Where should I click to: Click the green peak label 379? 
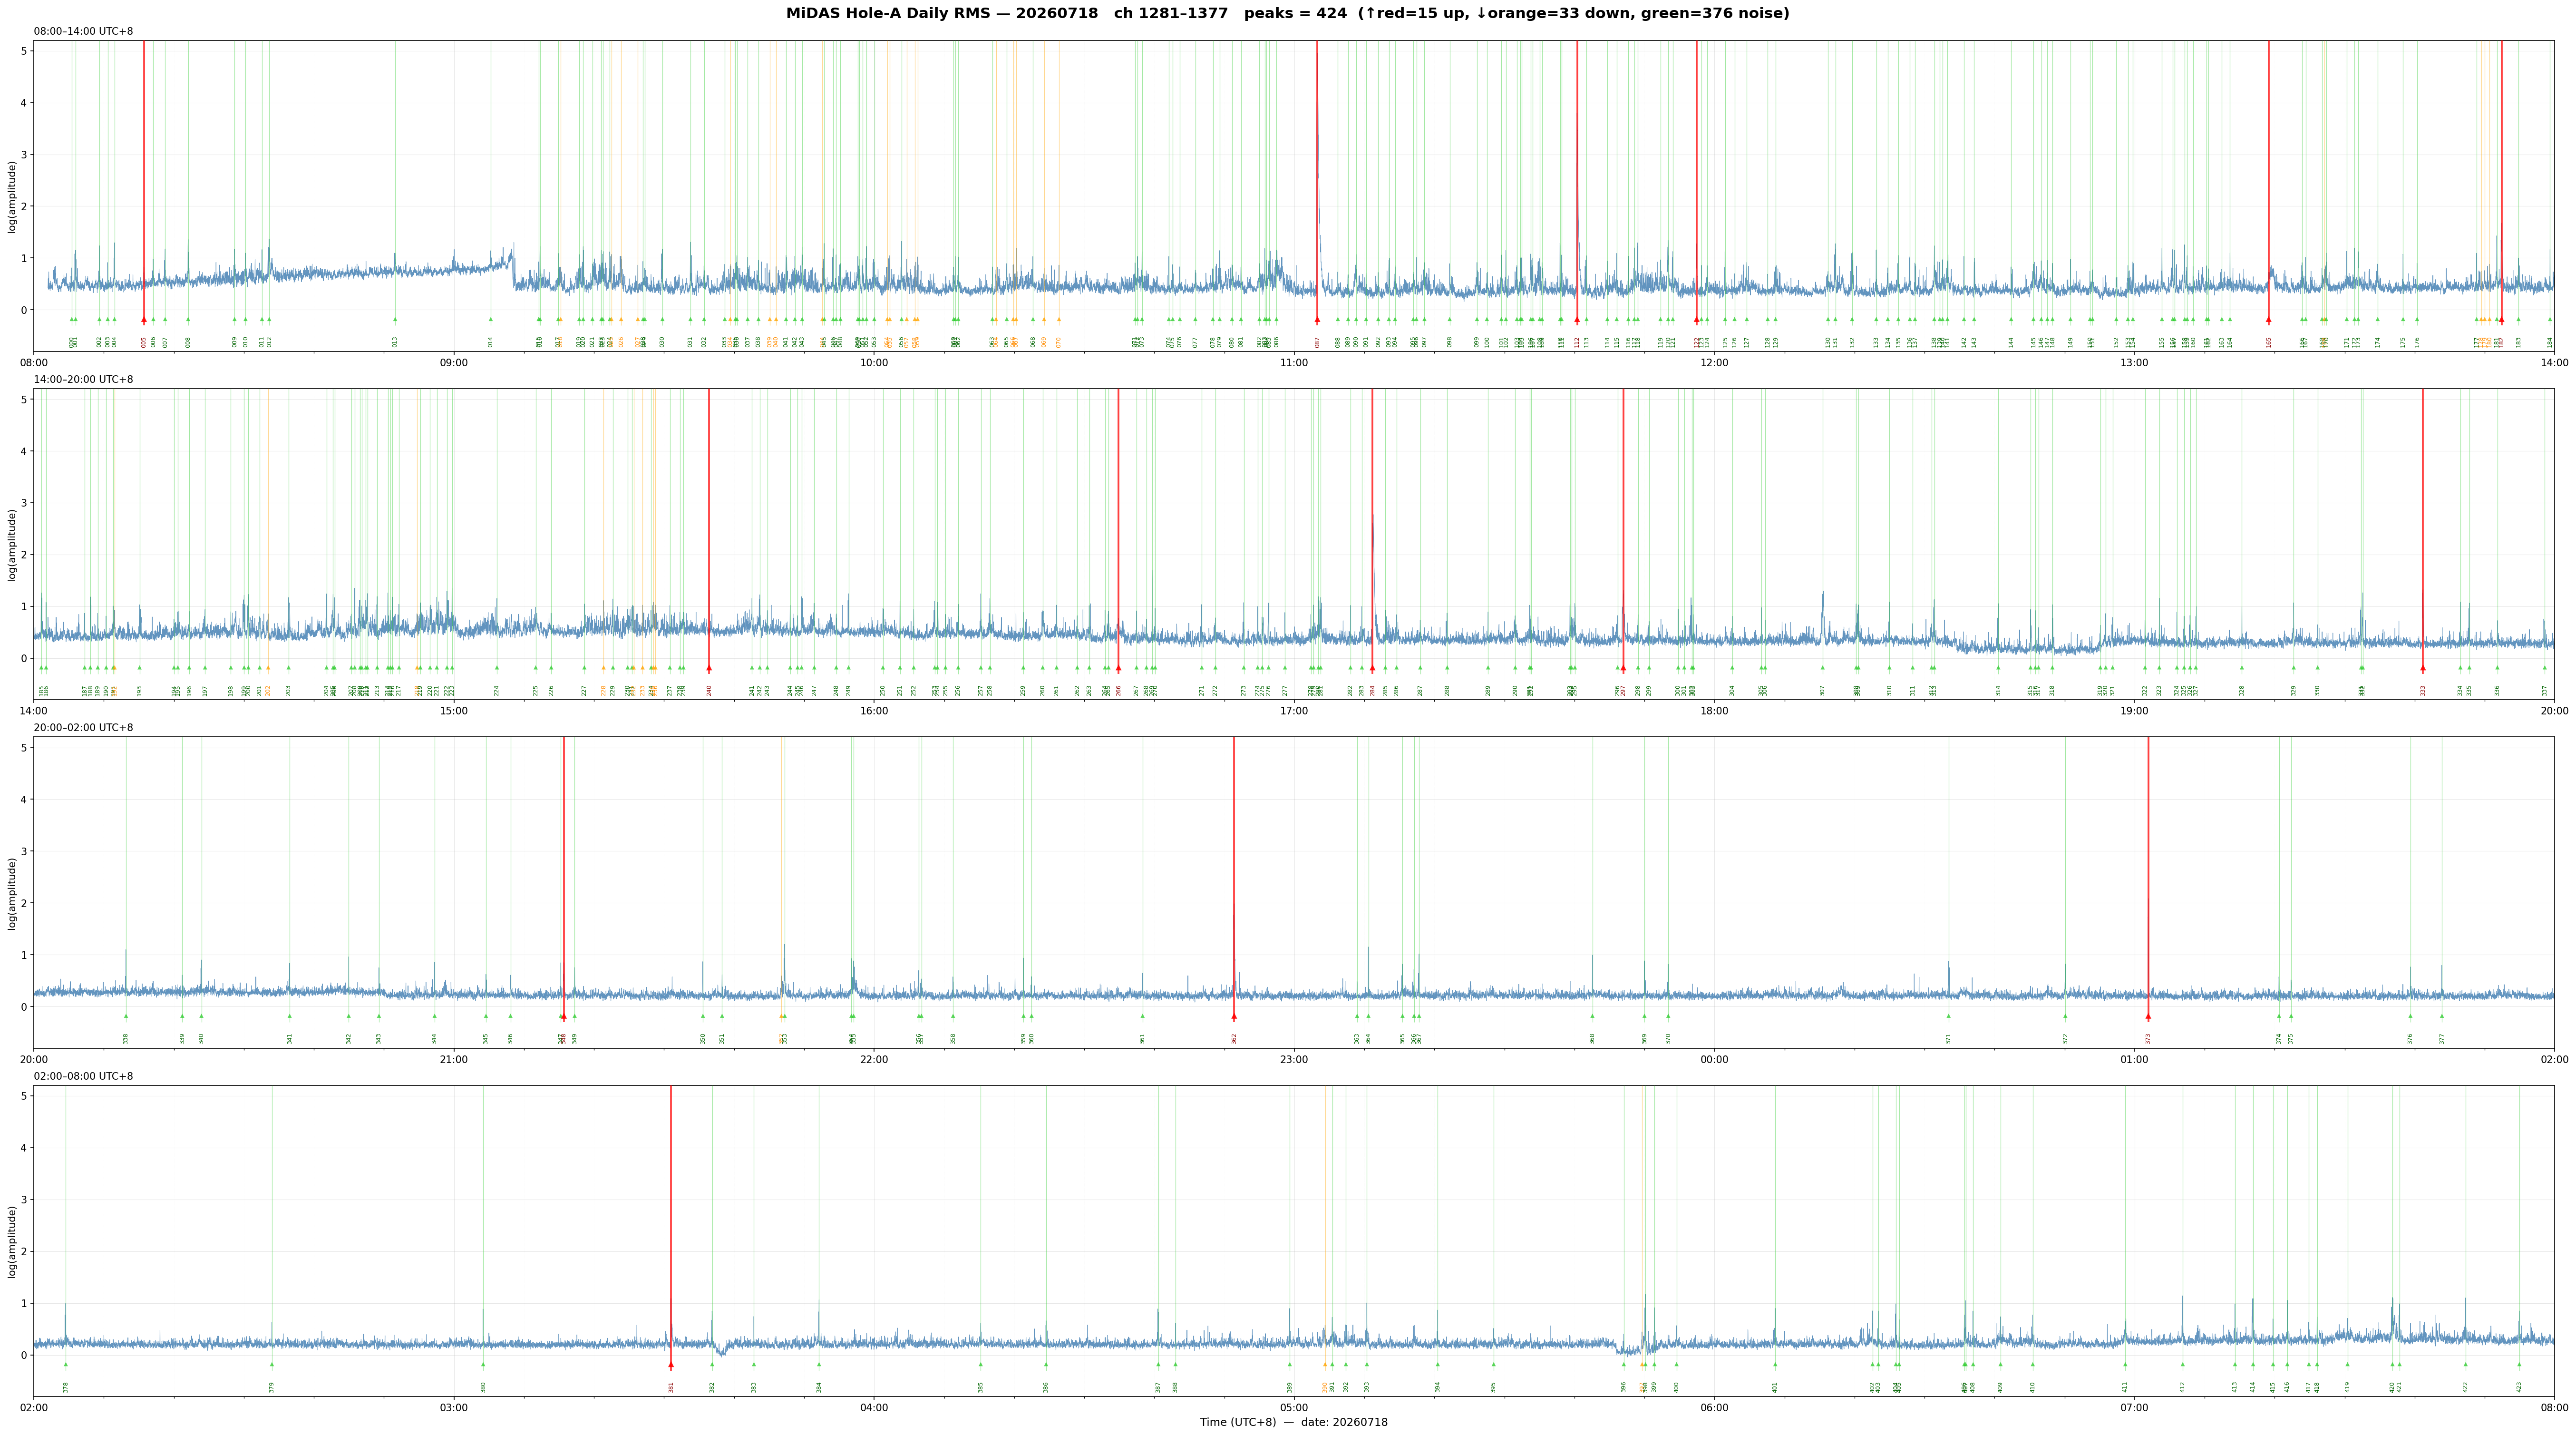coord(272,1387)
